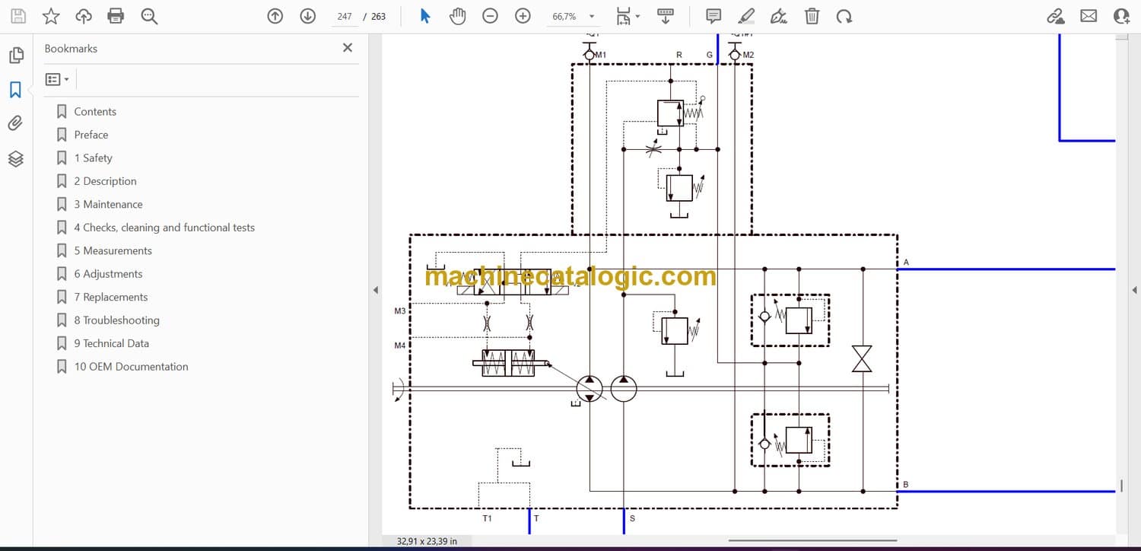Viewport: 1141px width, 551px height.
Task: Click the page size text 32,91 x 23,39 in
Action: 427,541
